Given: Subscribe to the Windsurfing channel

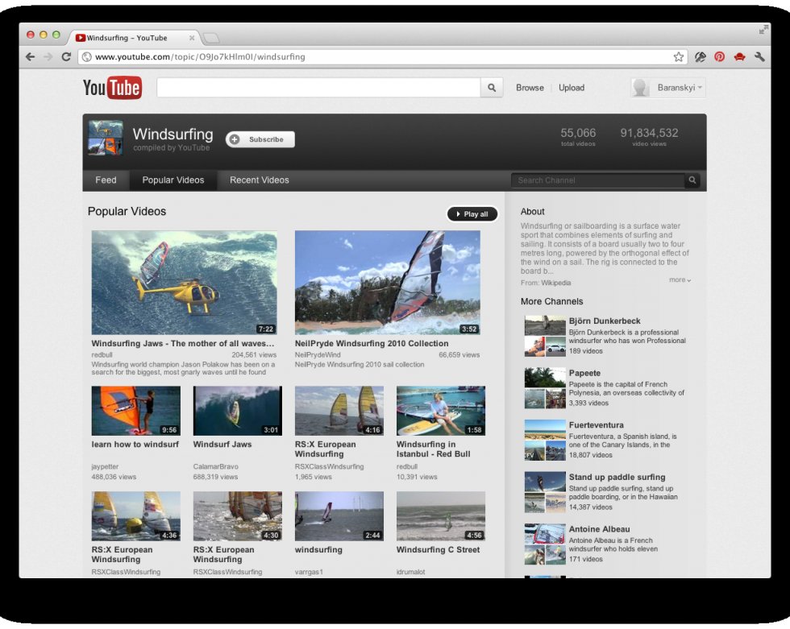Looking at the screenshot, I should tap(260, 139).
